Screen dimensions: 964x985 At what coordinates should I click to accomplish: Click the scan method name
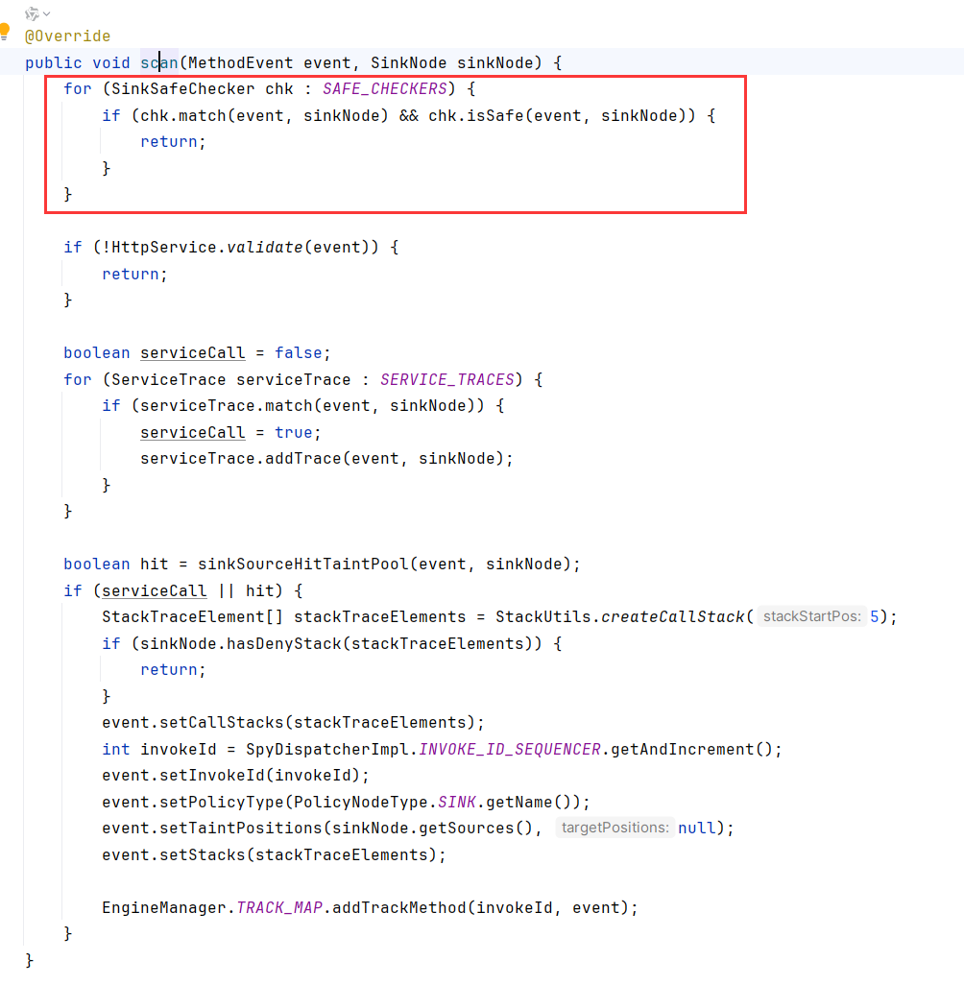(x=158, y=63)
